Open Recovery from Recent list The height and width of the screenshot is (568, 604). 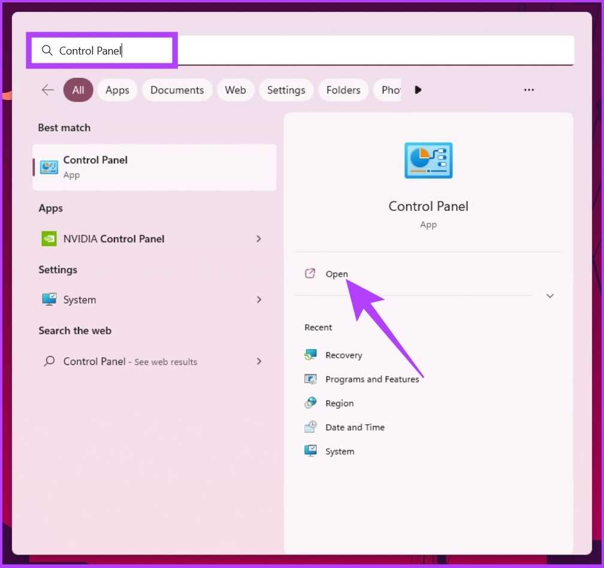point(343,355)
